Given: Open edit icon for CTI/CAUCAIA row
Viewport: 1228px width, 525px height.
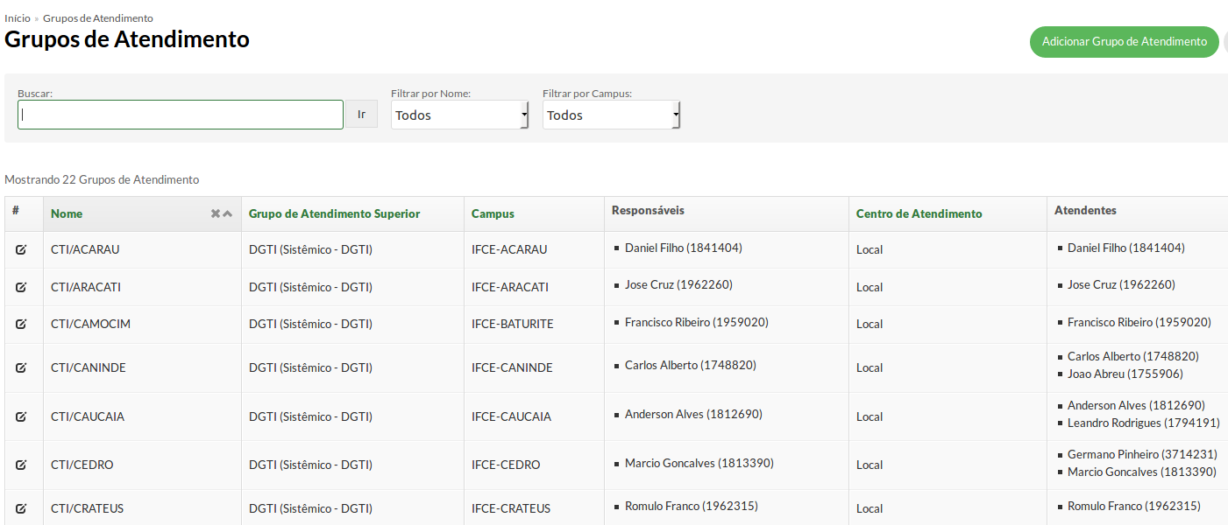Looking at the screenshot, I should coord(21,416).
